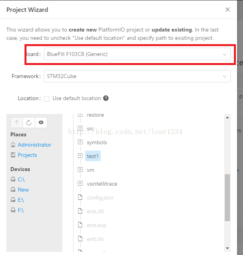Open the Administrator home place
The height and width of the screenshot is (255, 243).
[x=35, y=145]
